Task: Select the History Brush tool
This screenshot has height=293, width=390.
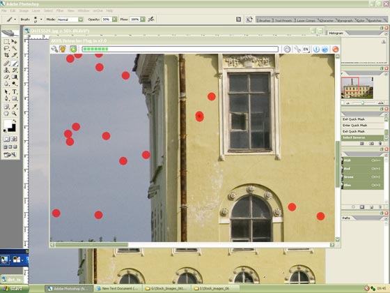Action: point(15,70)
